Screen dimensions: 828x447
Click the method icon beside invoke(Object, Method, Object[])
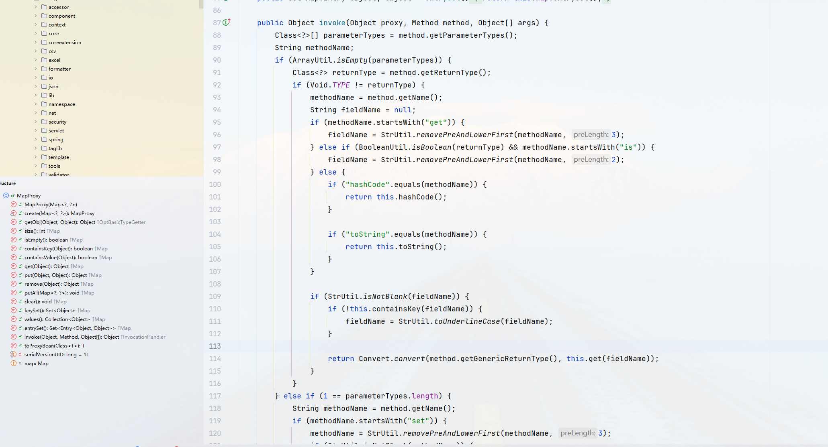(x=14, y=337)
